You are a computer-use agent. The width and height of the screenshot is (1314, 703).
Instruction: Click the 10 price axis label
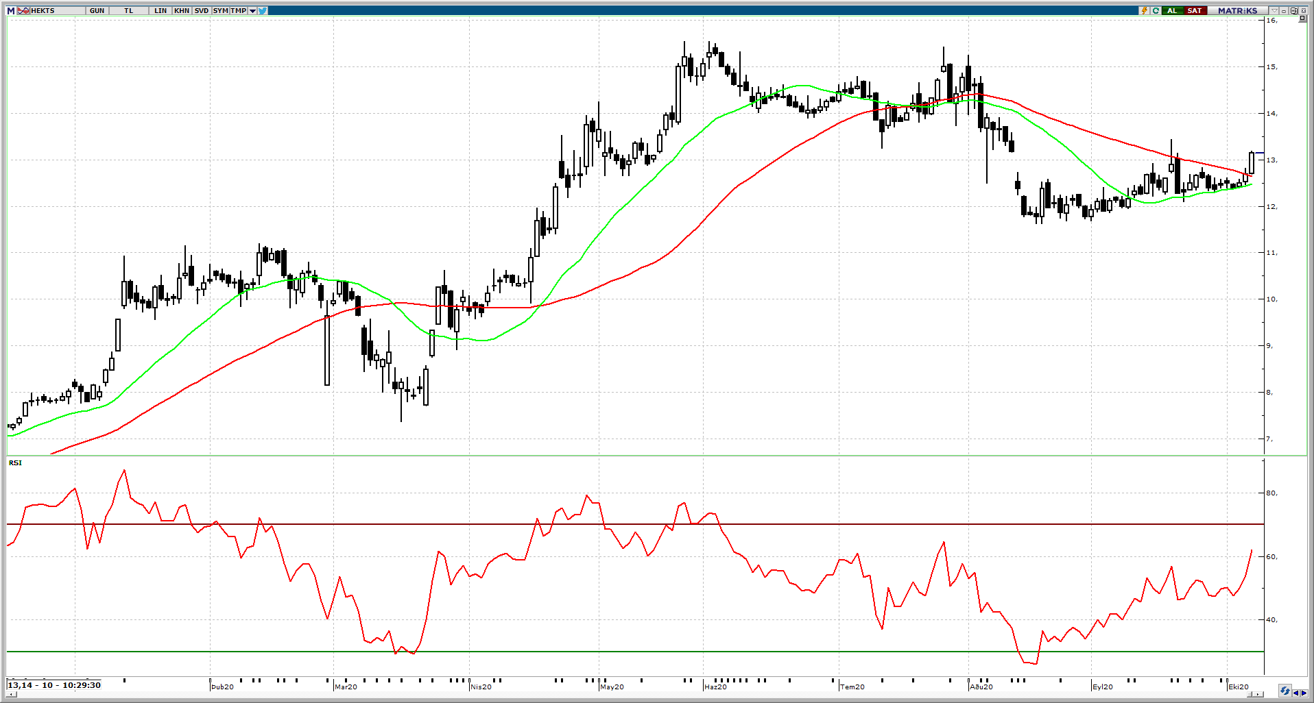(1272, 299)
